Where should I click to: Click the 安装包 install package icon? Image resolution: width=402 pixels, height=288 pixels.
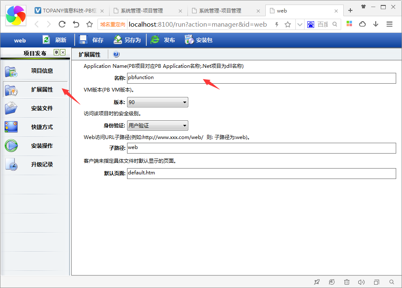point(189,40)
